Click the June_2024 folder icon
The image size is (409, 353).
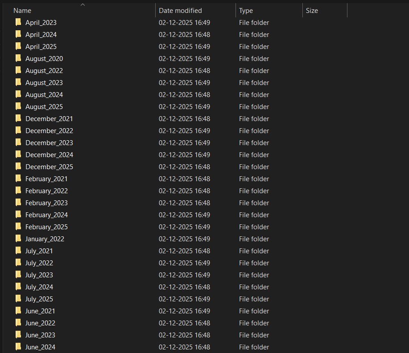[x=18, y=347]
